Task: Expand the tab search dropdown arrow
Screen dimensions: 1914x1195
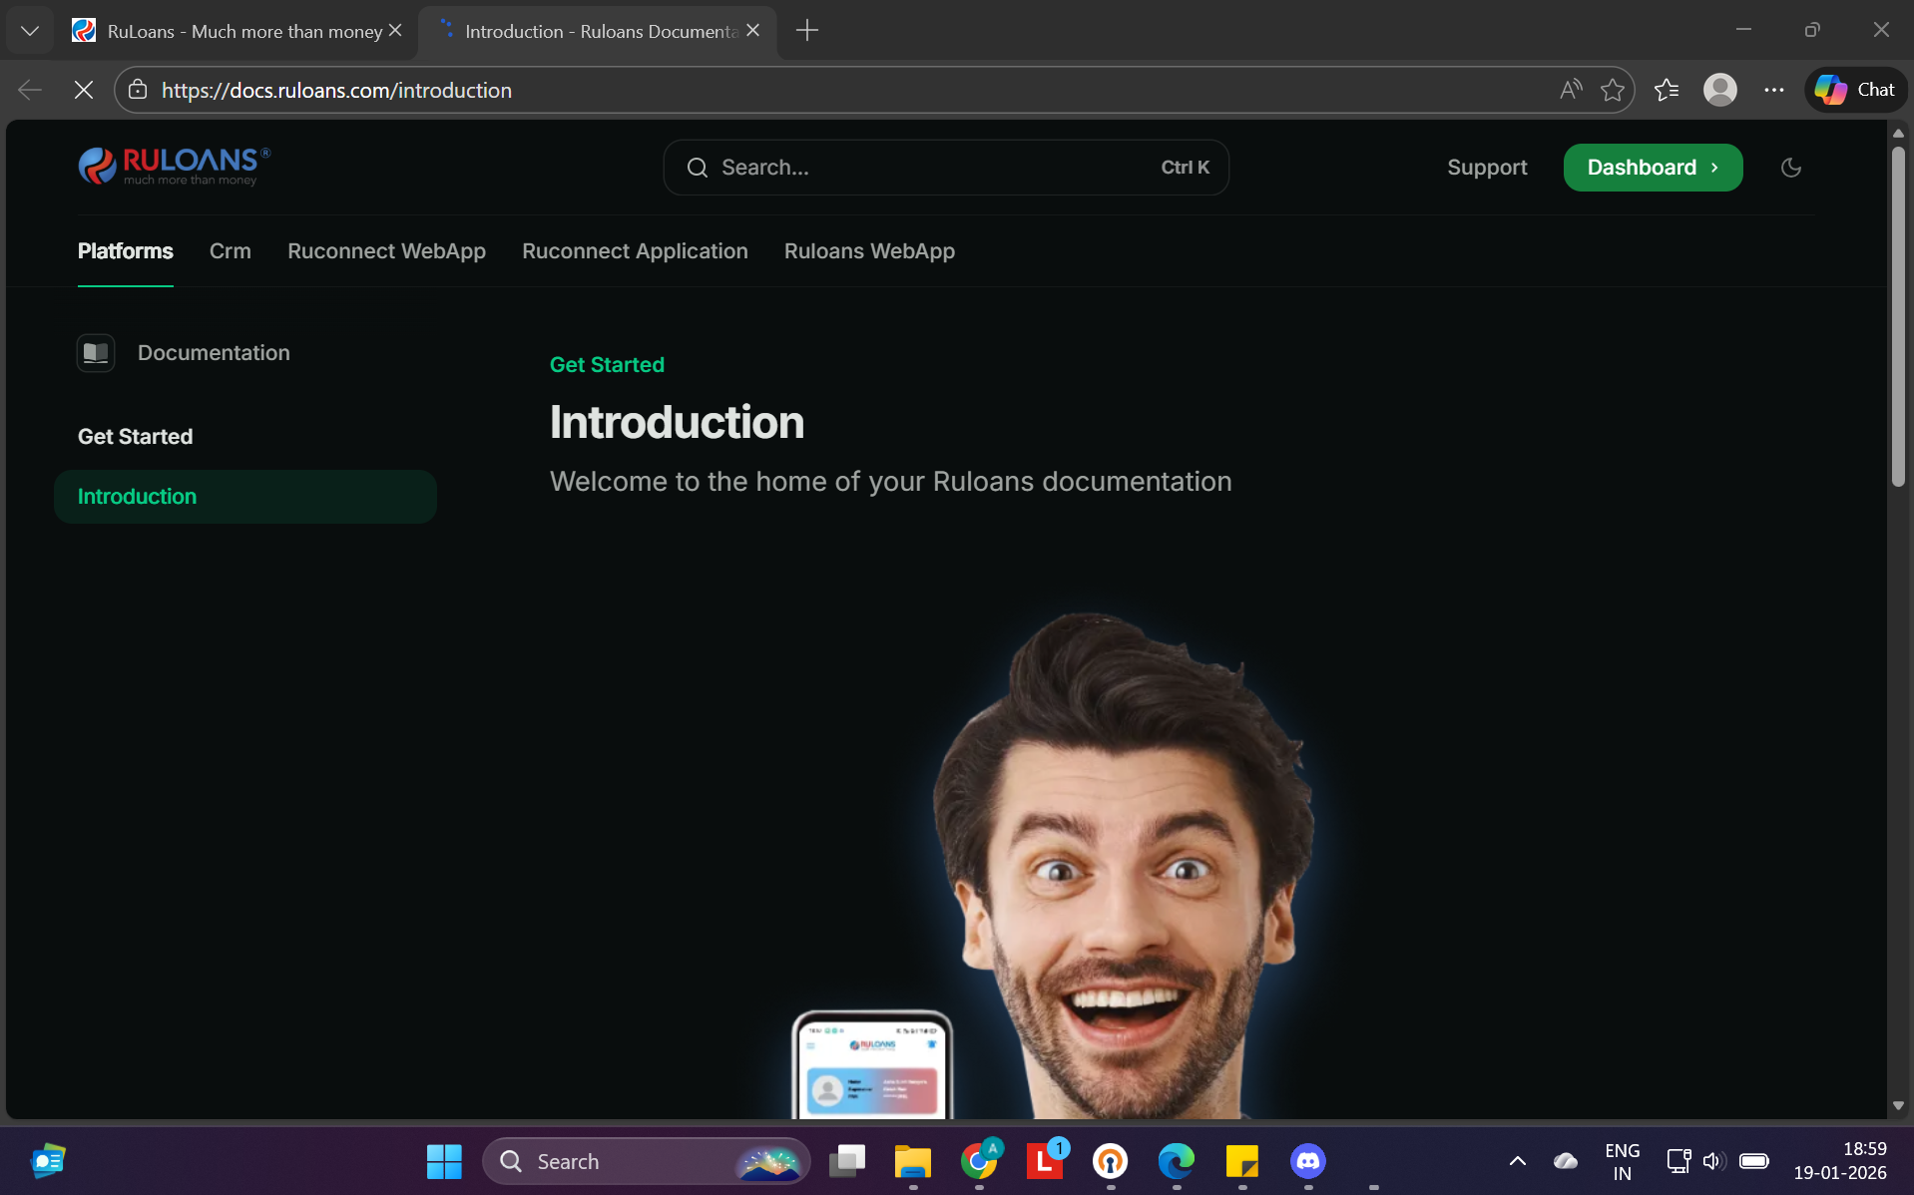Action: [x=30, y=31]
